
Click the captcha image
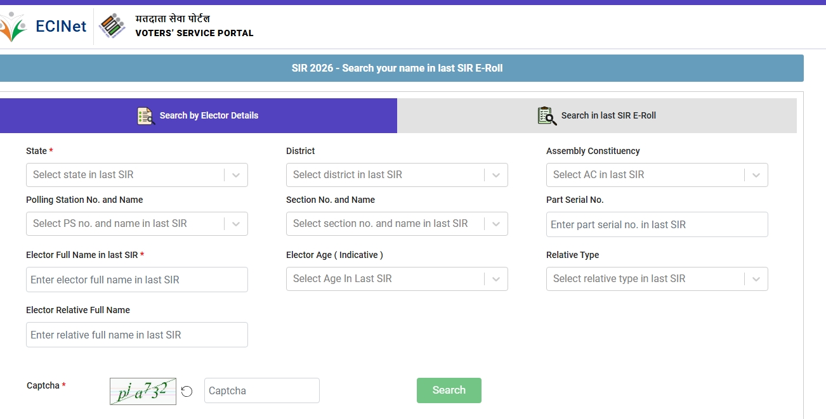[x=143, y=391]
